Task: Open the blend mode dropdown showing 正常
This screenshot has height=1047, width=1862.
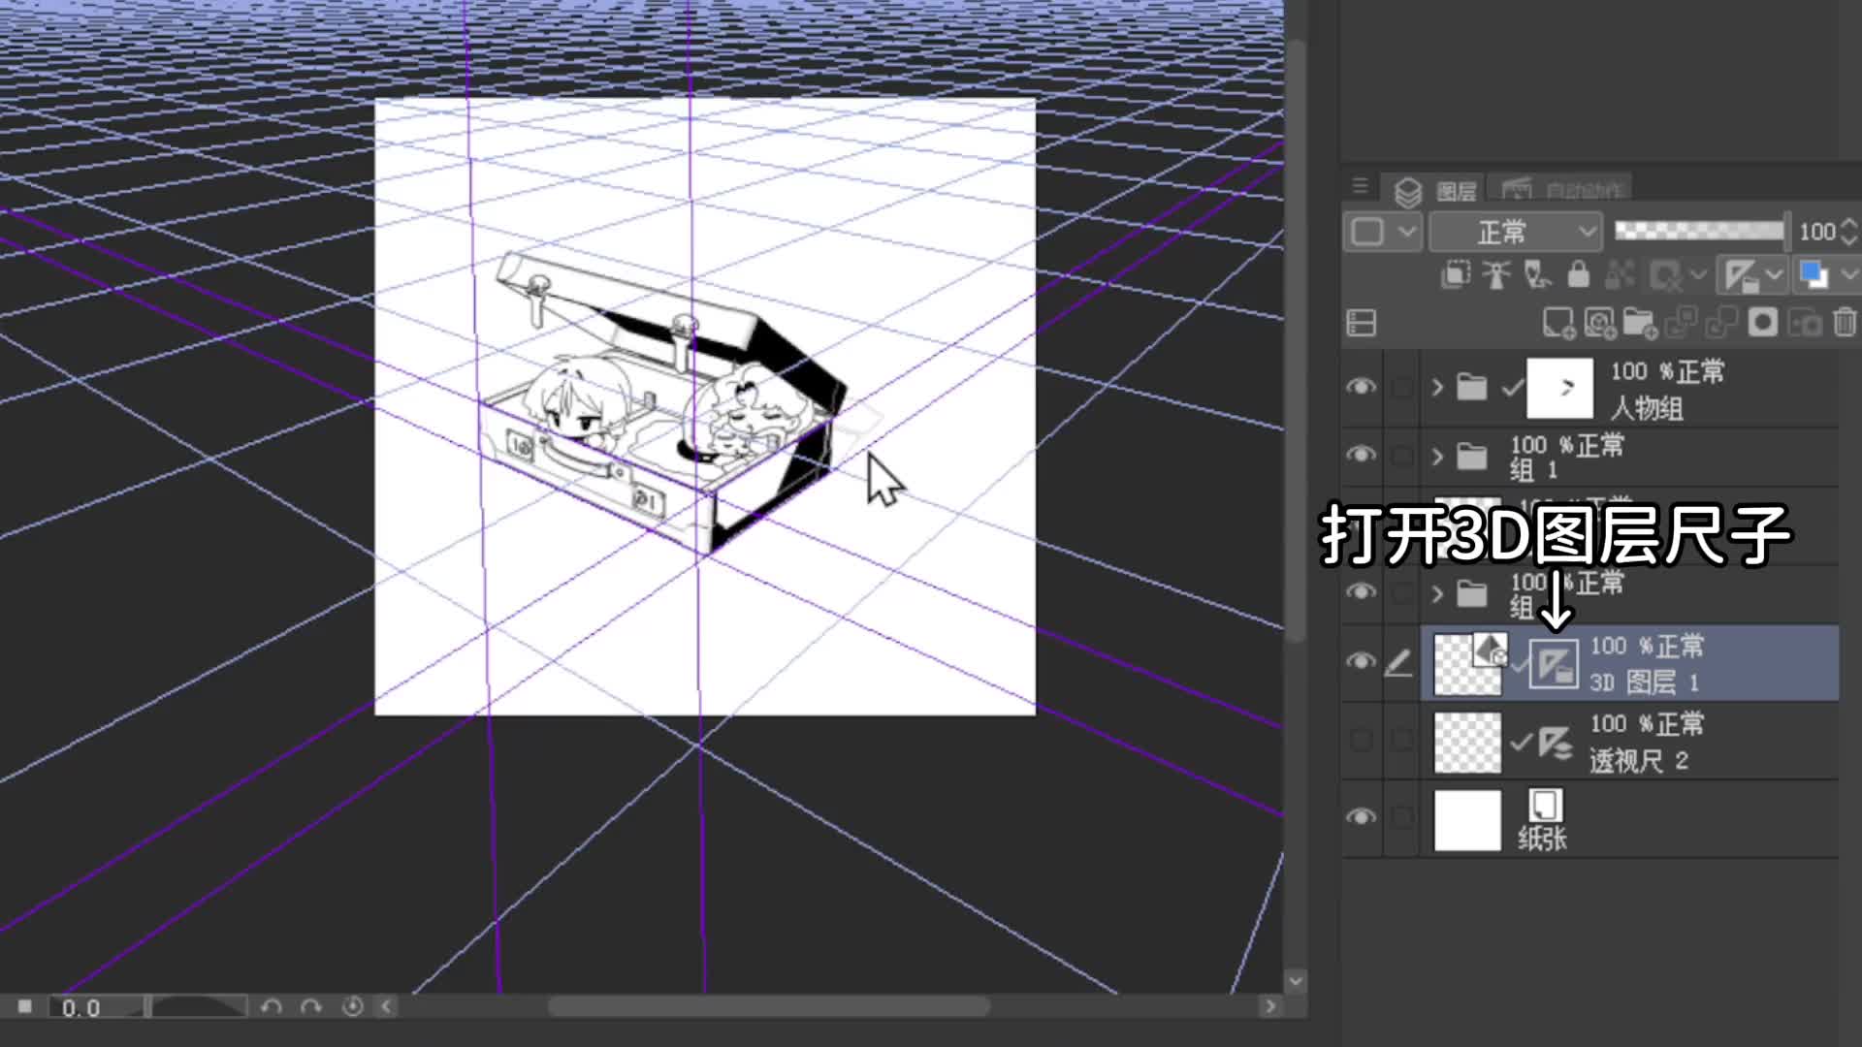Action: 1513,232
